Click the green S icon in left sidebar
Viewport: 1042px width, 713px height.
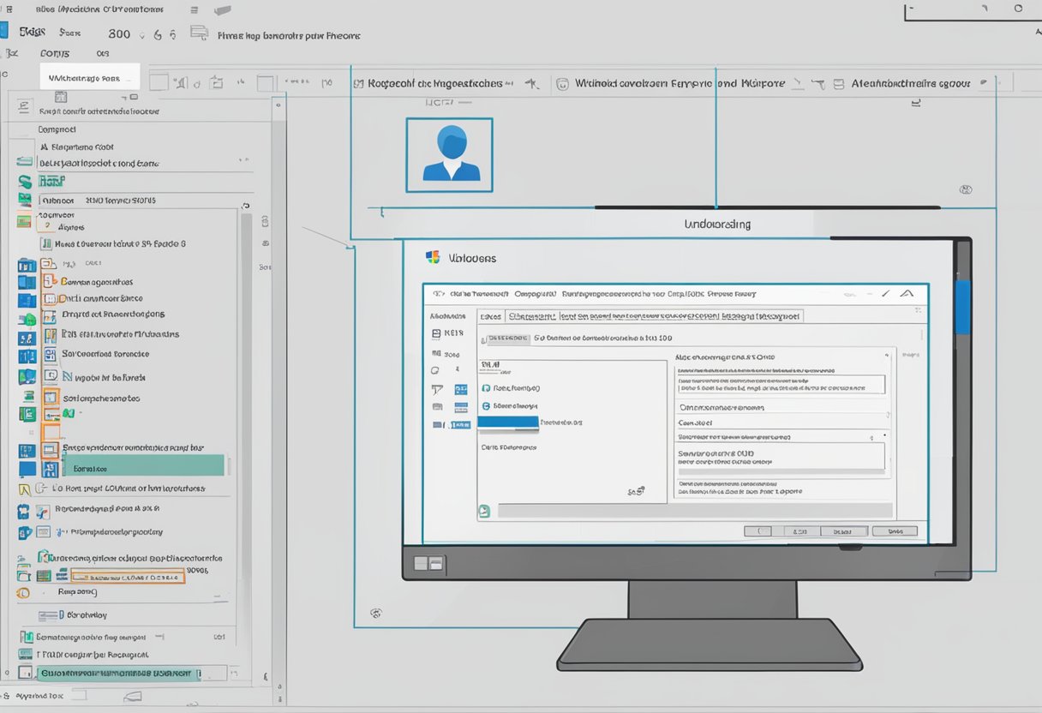point(25,182)
